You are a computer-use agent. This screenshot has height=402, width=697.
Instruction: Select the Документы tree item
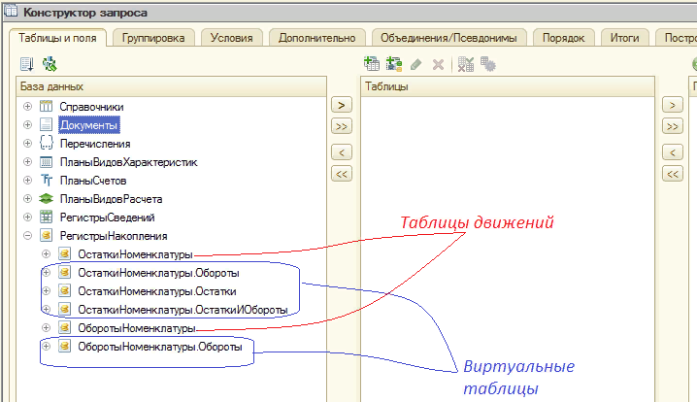(x=89, y=125)
